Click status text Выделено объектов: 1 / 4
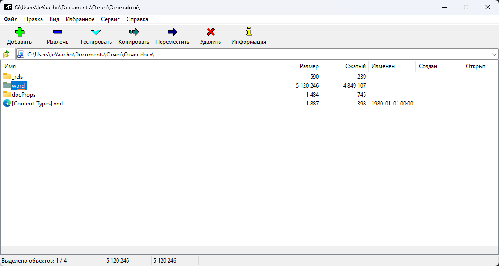Image resolution: width=499 pixels, height=266 pixels. pyautogui.click(x=34, y=261)
